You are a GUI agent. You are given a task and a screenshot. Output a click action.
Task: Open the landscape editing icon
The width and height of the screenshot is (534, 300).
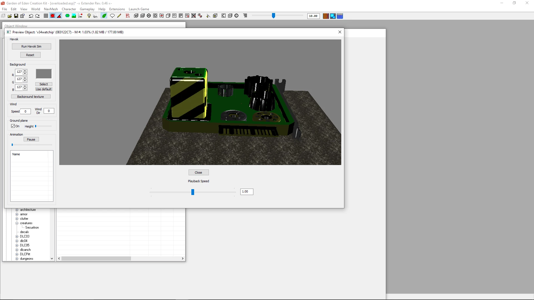pos(74,16)
